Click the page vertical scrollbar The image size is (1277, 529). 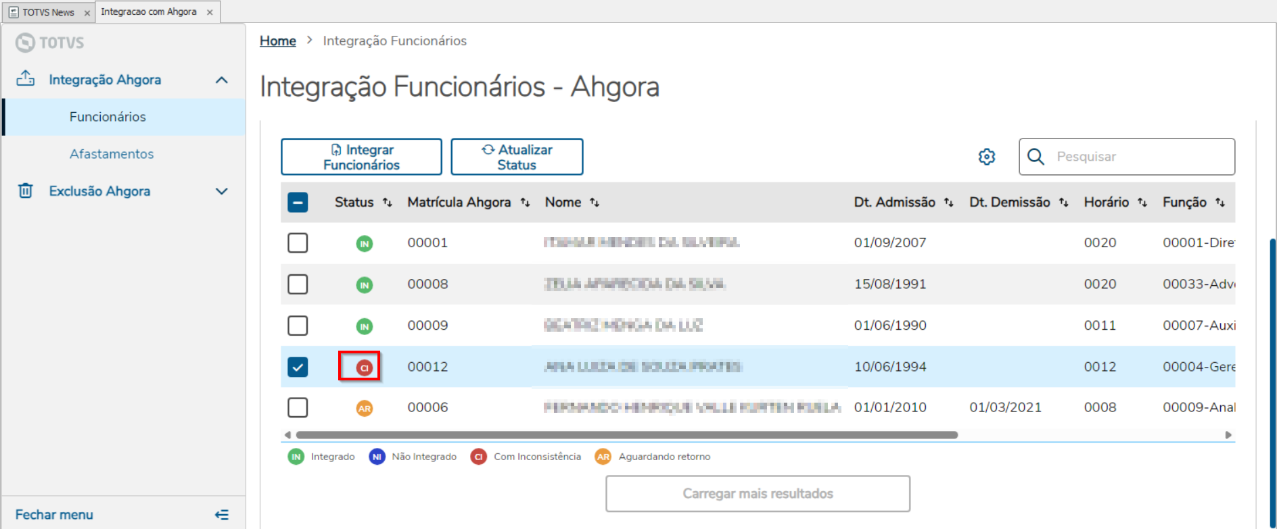point(1272,382)
